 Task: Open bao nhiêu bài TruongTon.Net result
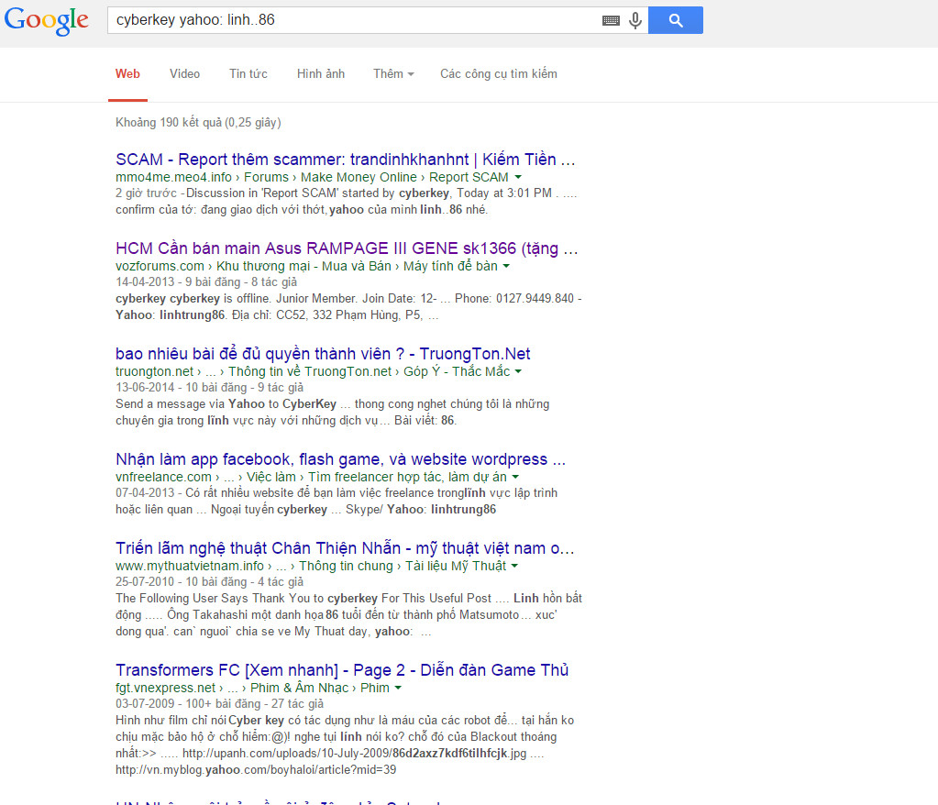323,354
